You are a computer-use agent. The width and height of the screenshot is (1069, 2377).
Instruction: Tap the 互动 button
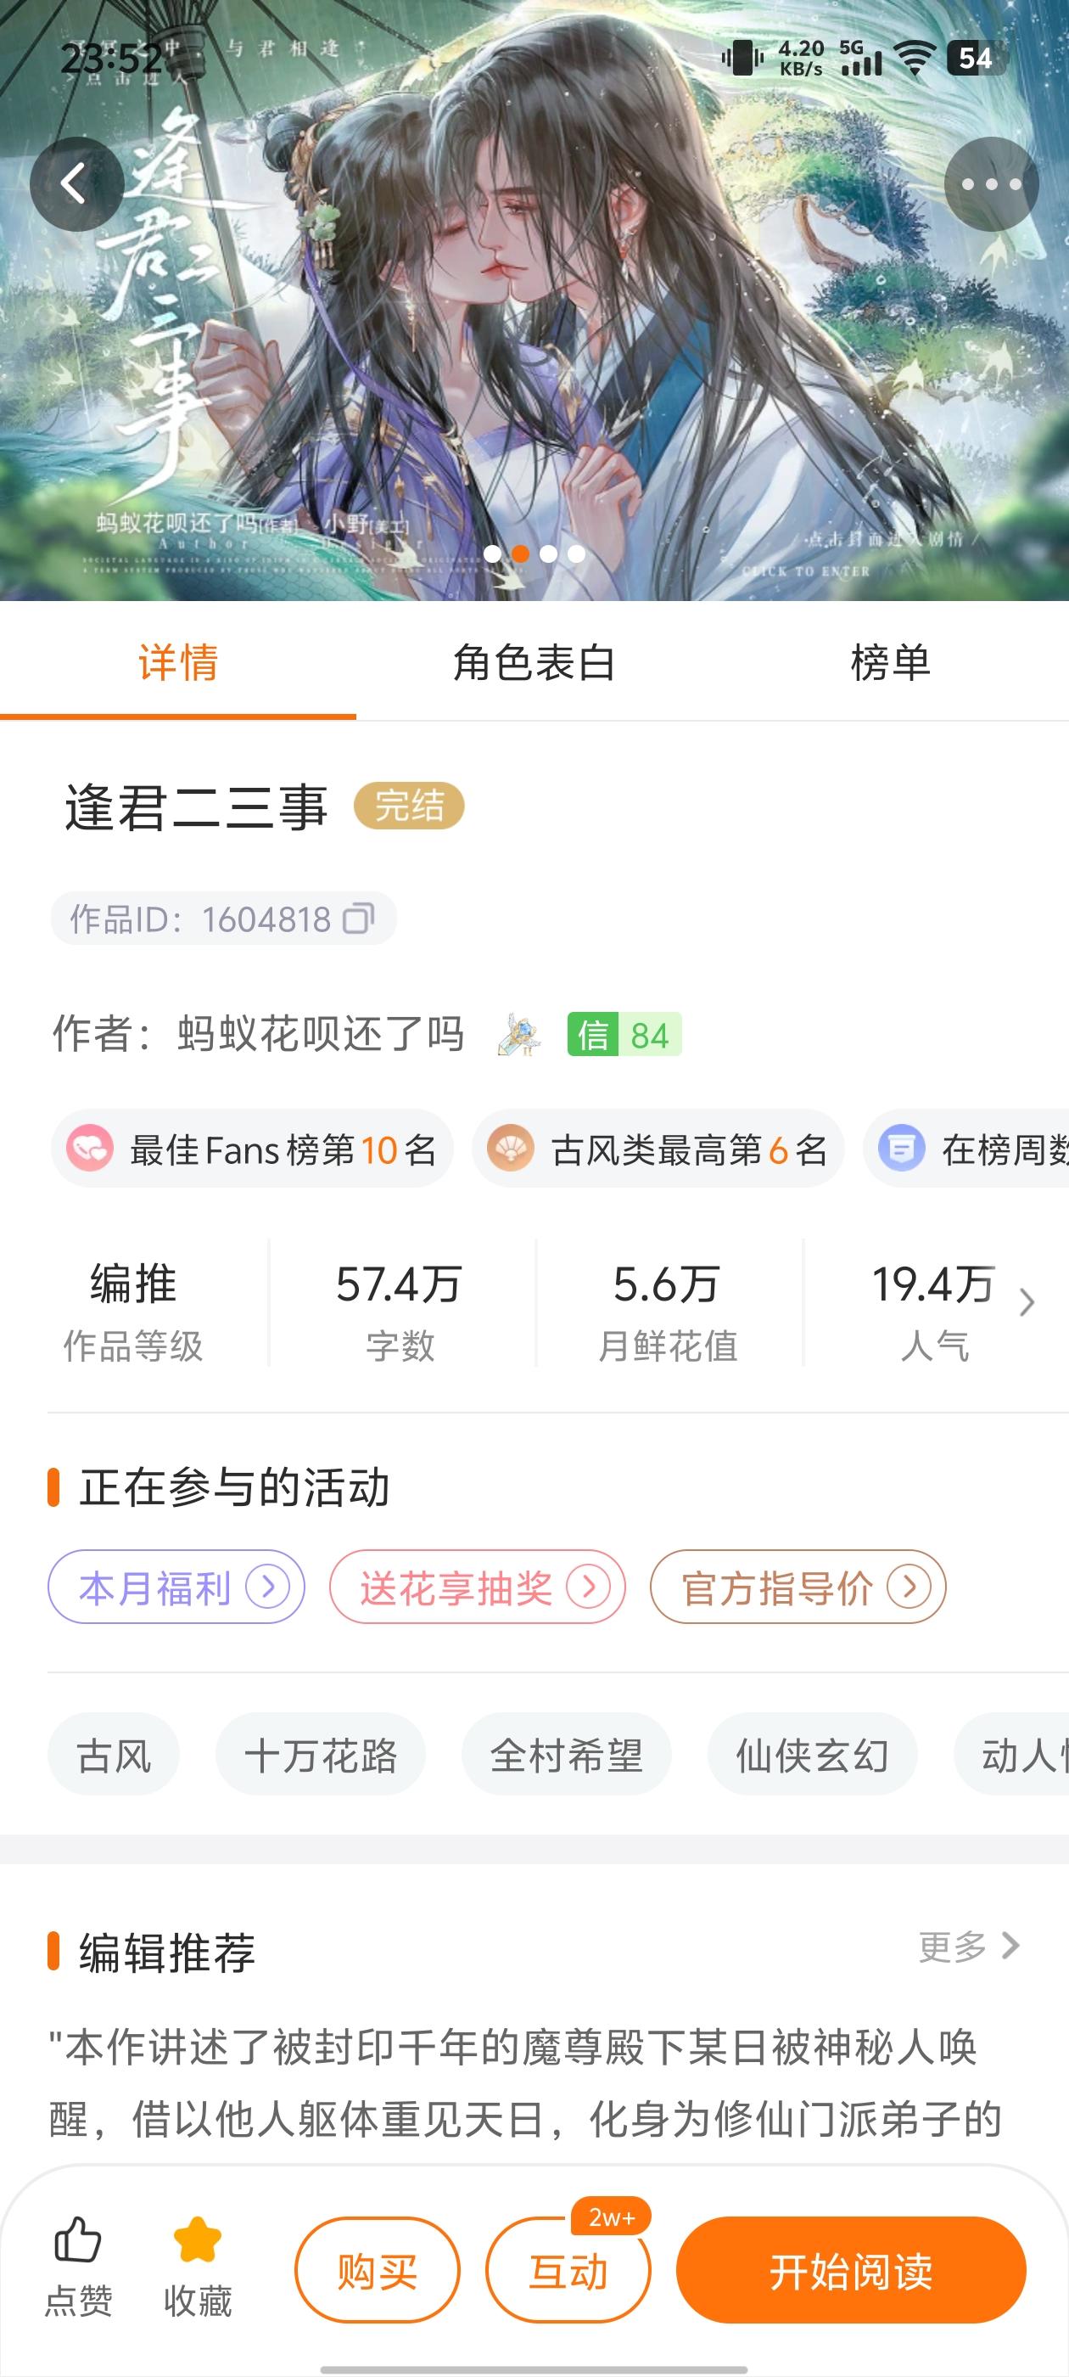[568, 2270]
